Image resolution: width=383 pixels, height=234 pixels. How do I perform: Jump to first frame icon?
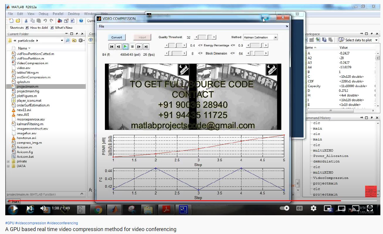tap(111, 47)
